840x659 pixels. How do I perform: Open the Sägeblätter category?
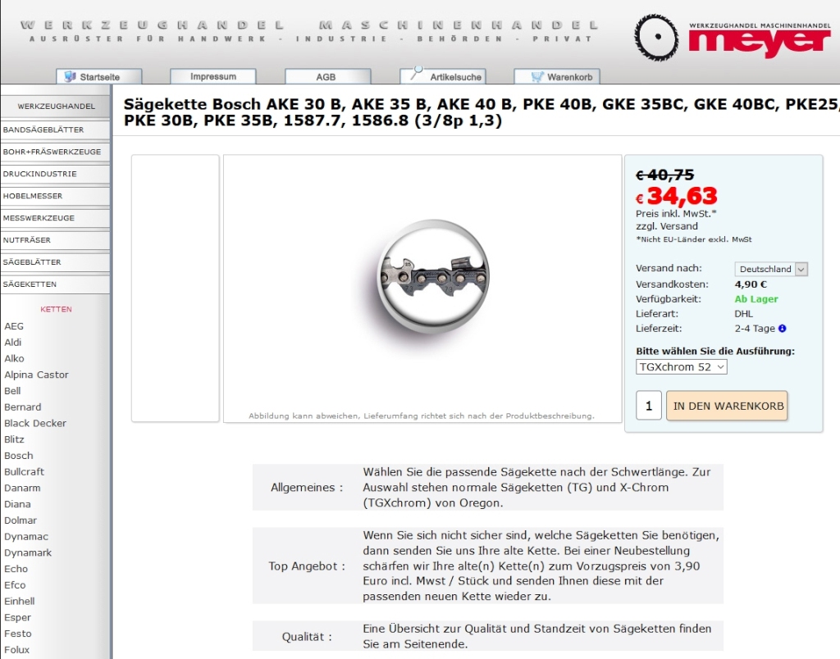(x=56, y=261)
